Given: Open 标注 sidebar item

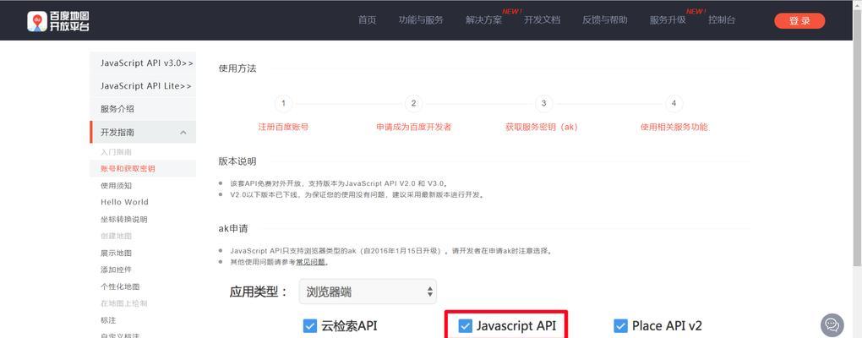Looking at the screenshot, I should 108,320.
